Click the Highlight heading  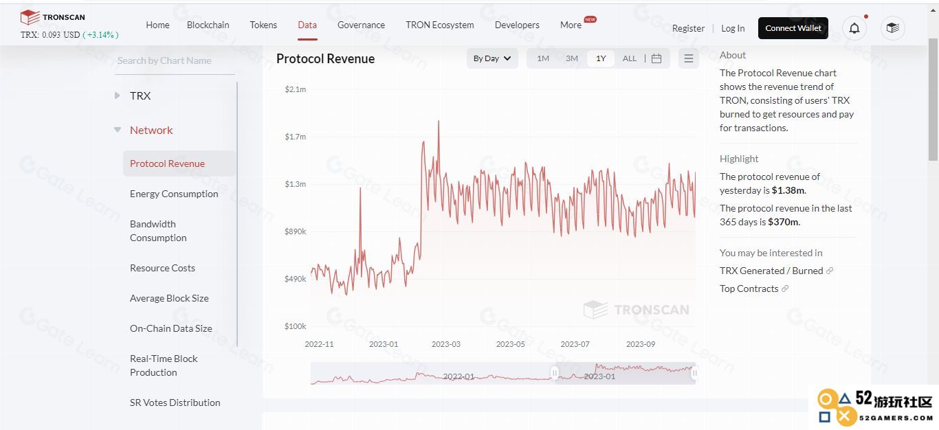(739, 159)
